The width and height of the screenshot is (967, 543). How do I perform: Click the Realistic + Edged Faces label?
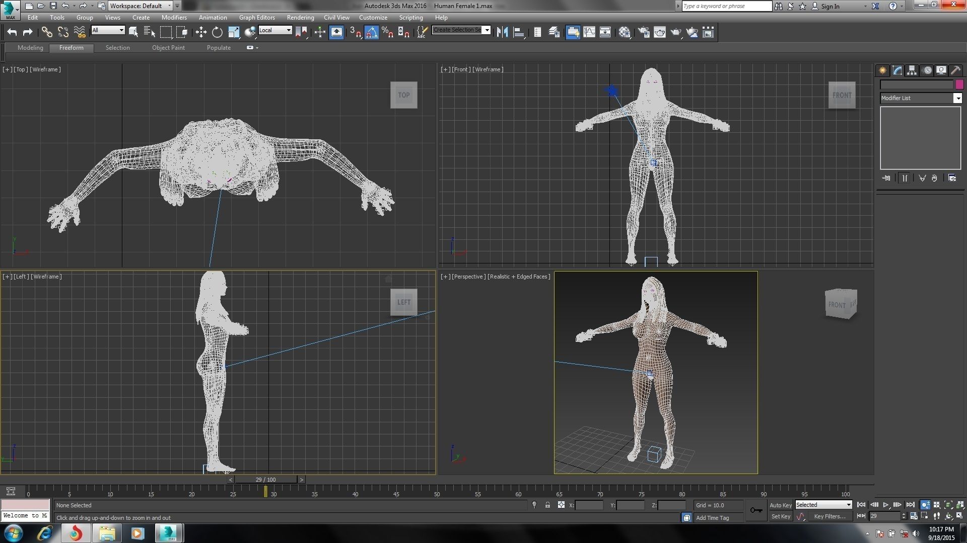[x=519, y=277]
